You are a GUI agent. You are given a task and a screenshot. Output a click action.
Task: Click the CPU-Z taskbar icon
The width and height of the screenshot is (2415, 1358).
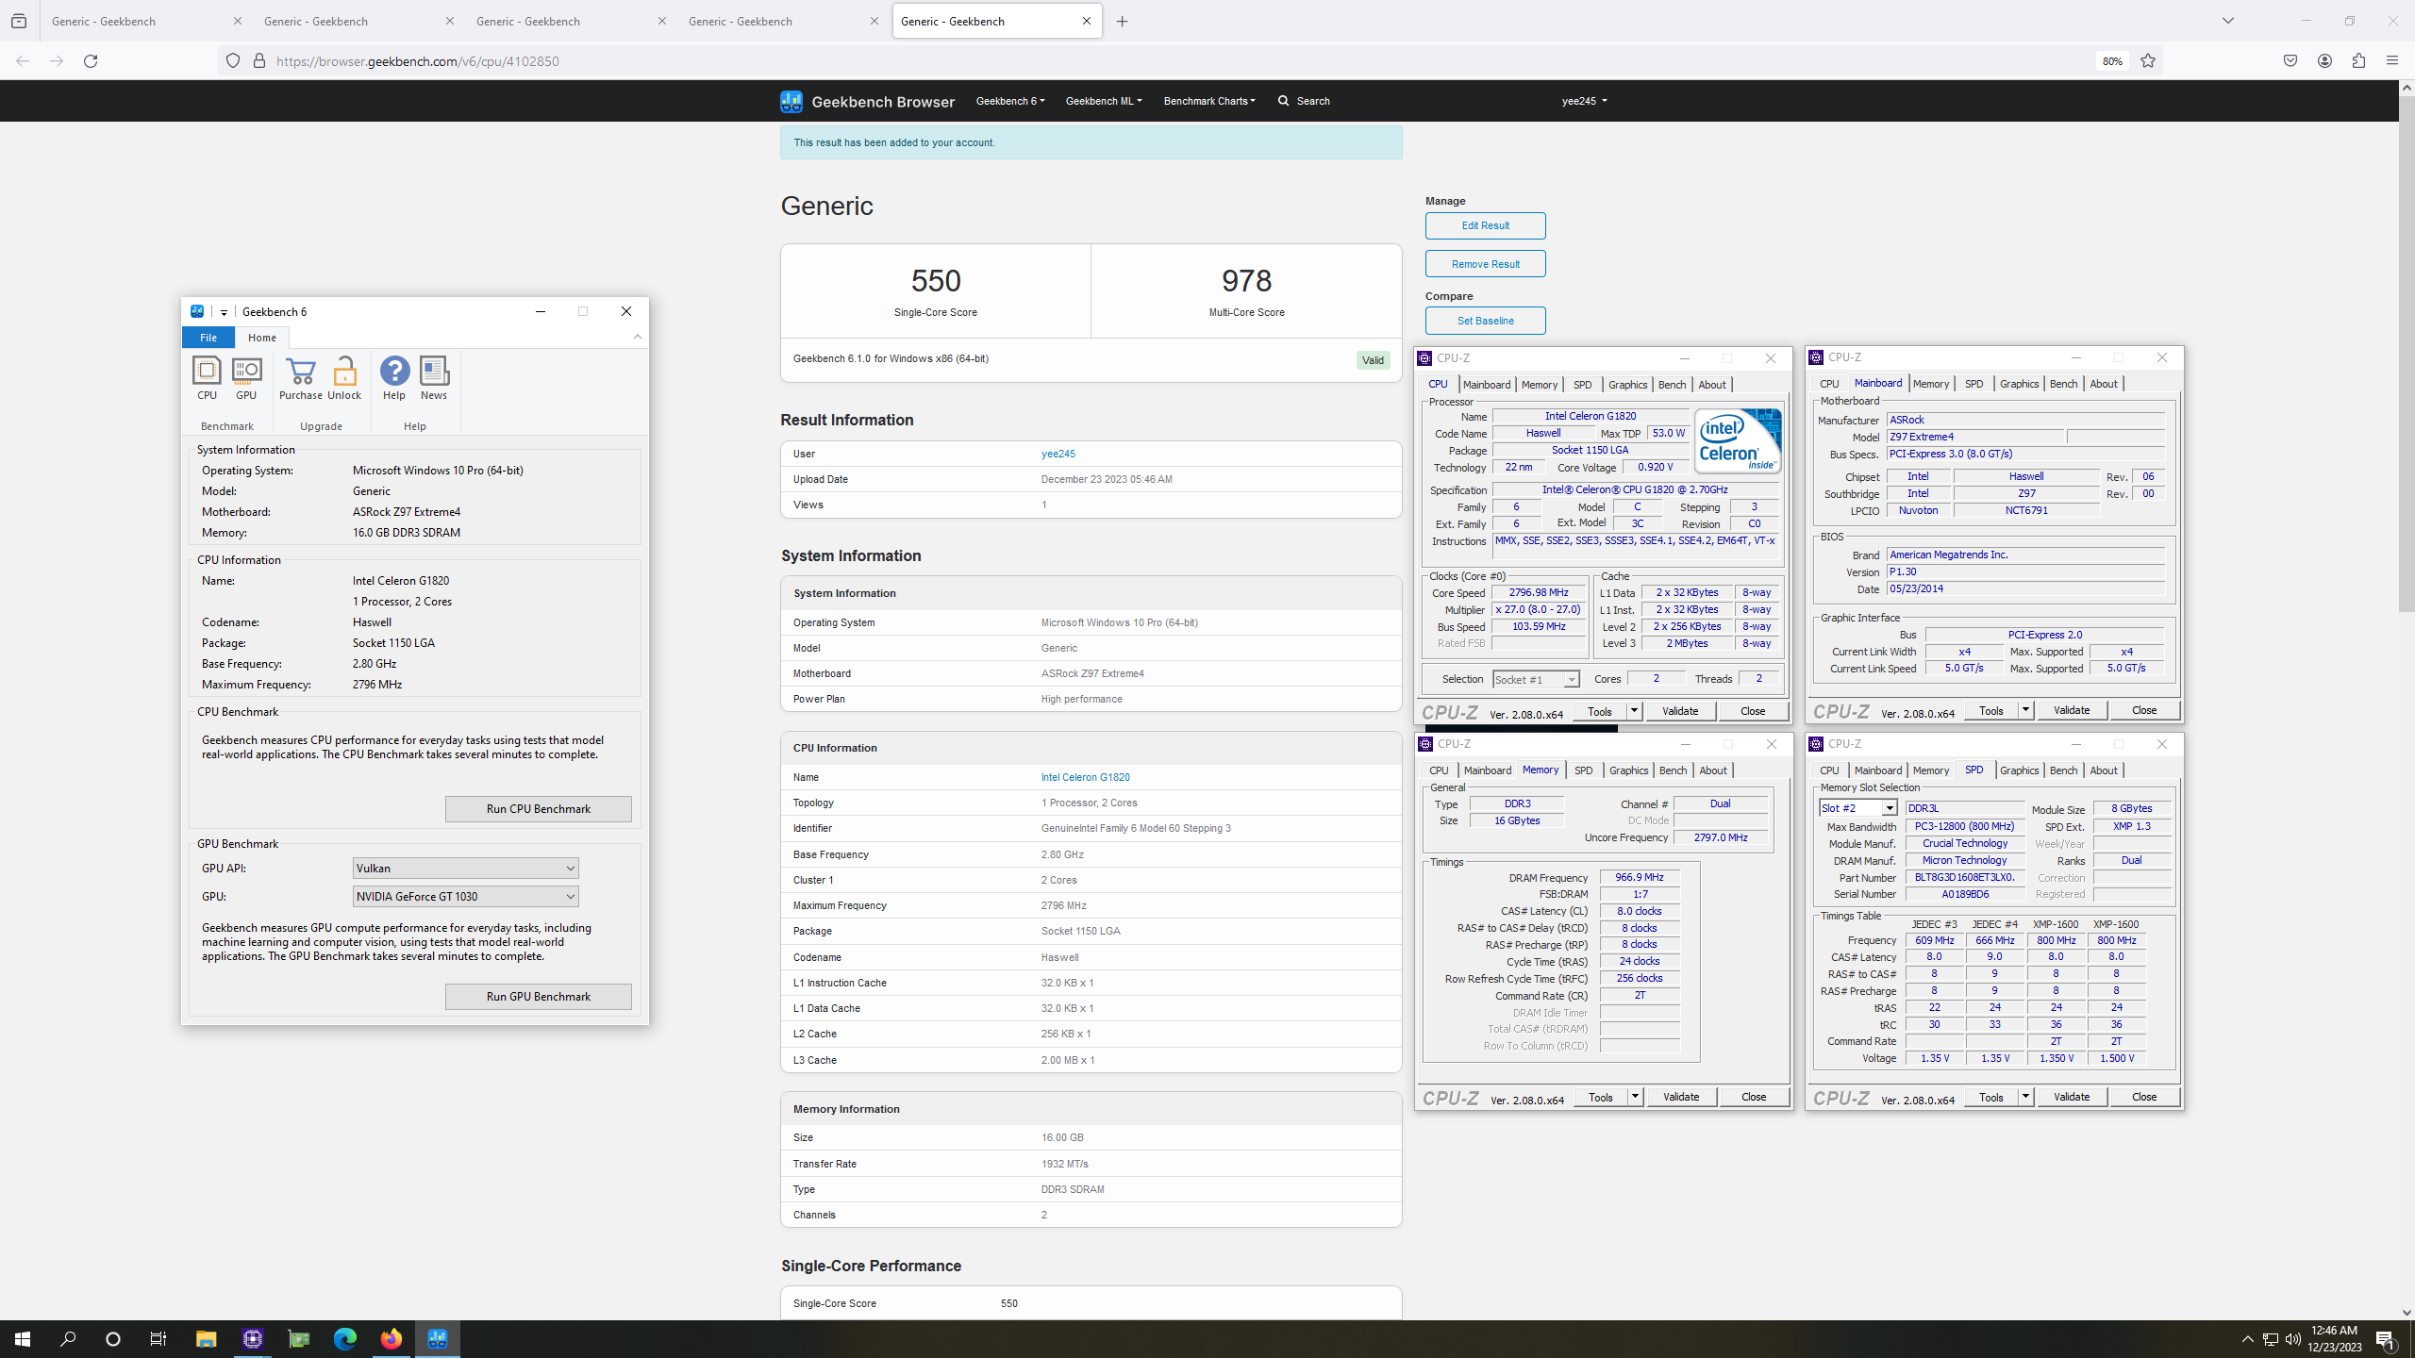(252, 1339)
